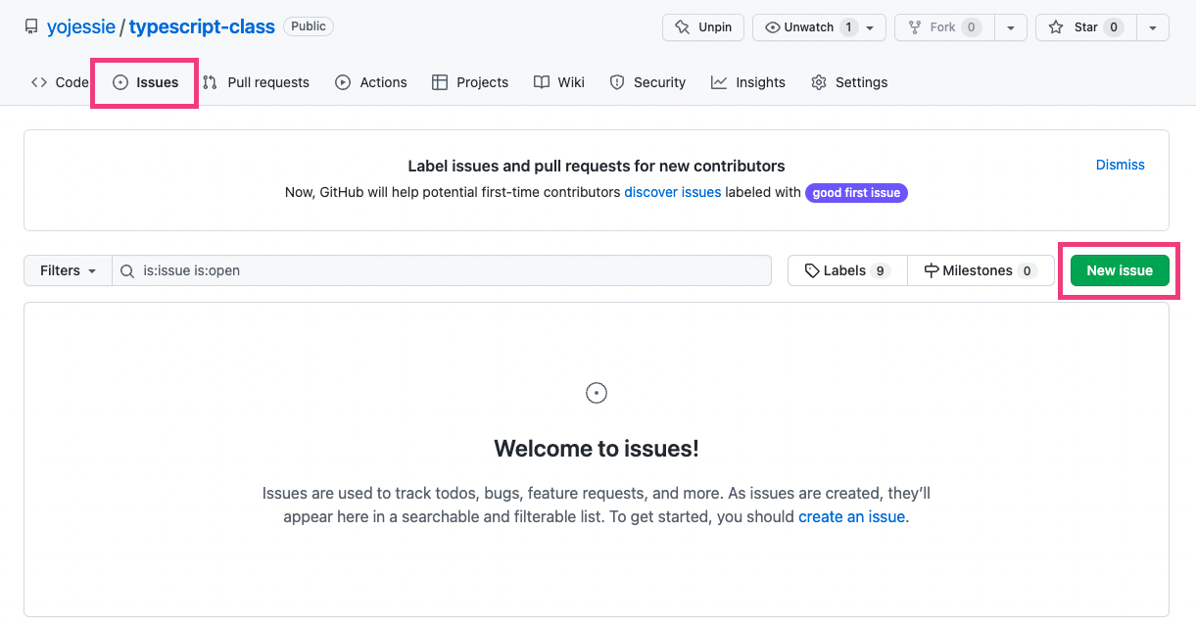Click the Public visibility badge
Image resolution: width=1196 pixels, height=629 pixels.
[x=309, y=26]
